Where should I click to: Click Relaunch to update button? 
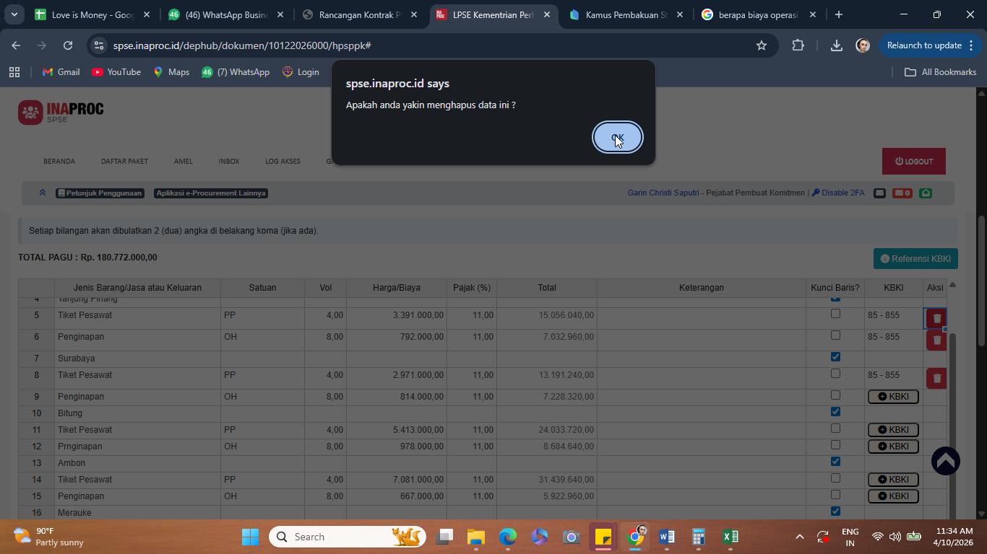point(930,45)
